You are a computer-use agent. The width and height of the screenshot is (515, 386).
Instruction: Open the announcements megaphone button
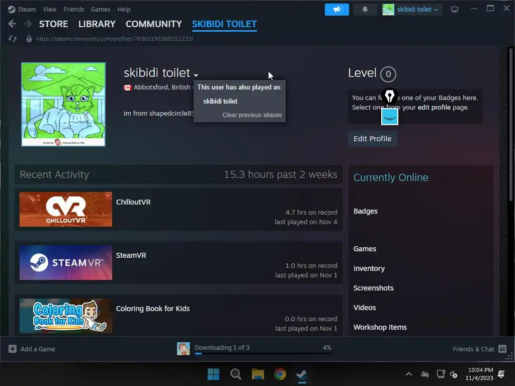[x=336, y=9]
